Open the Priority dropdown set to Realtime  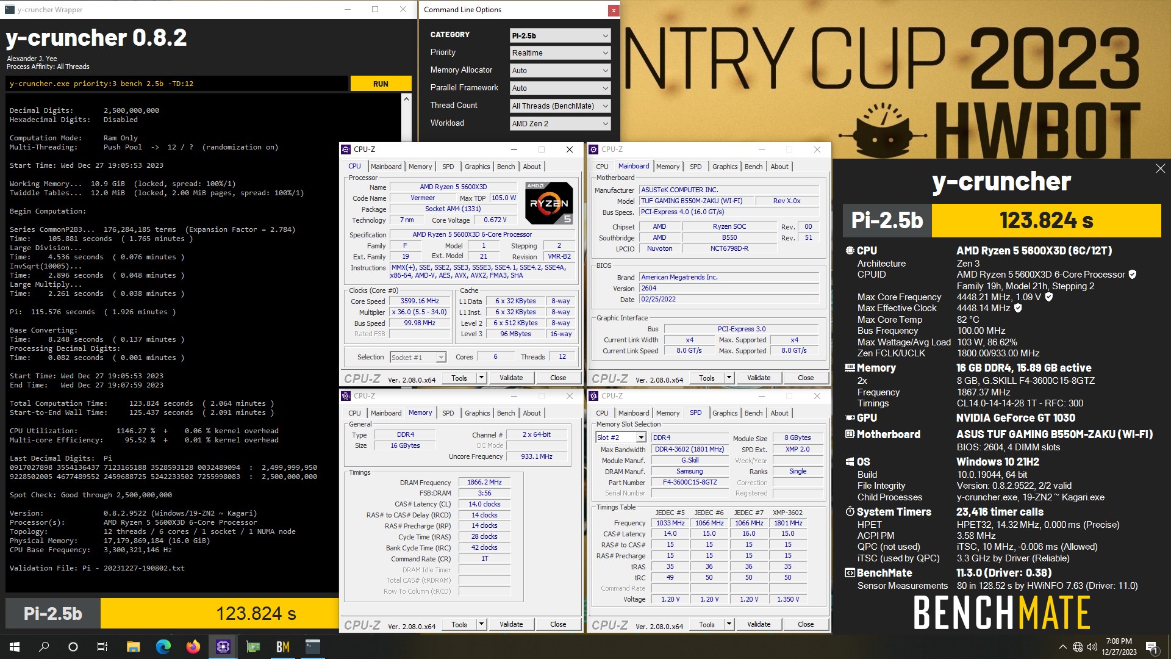click(560, 53)
